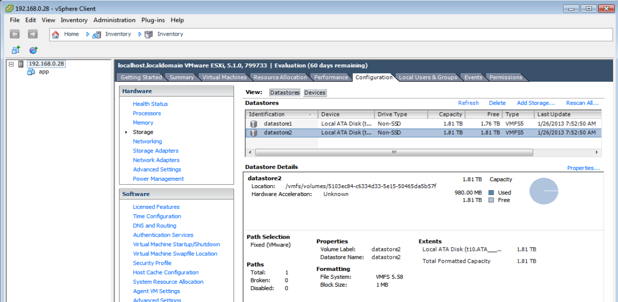Open Virtual Machine Swapfile Location link

[x=175, y=254]
